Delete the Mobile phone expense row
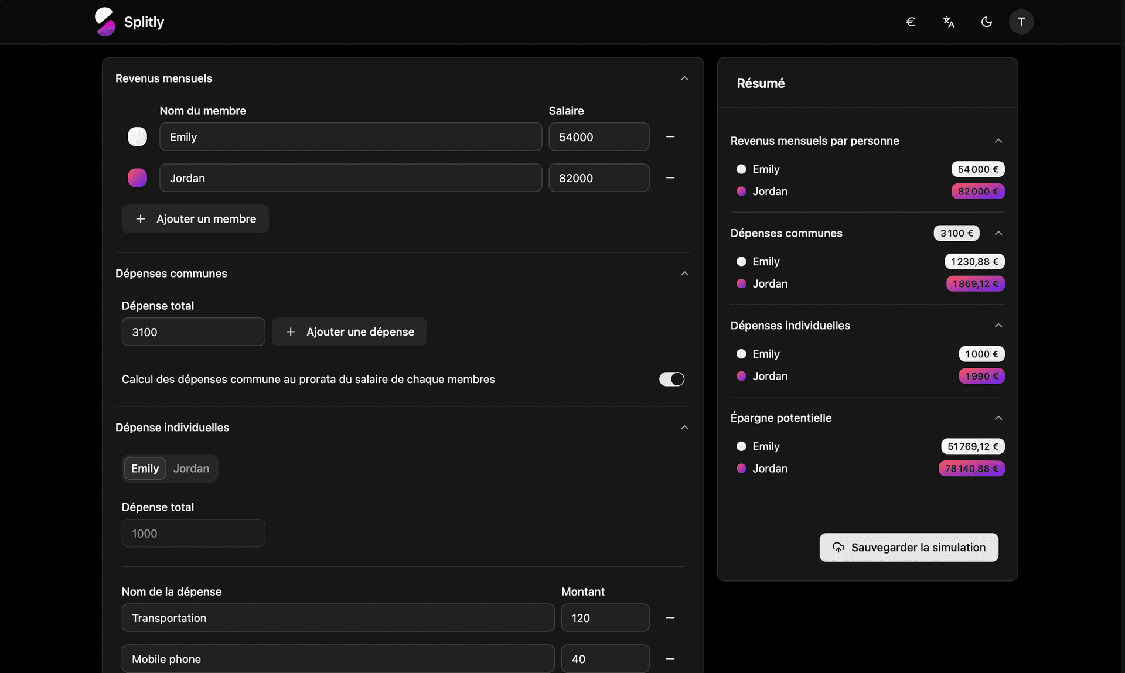Image resolution: width=1125 pixels, height=673 pixels. 670,659
